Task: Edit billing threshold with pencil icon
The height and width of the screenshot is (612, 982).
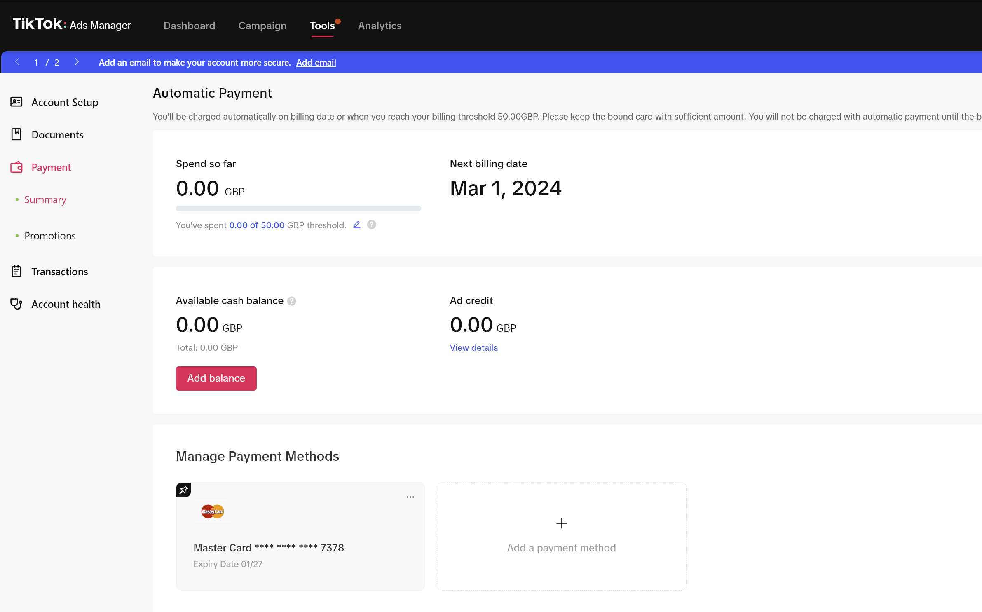Action: point(357,225)
